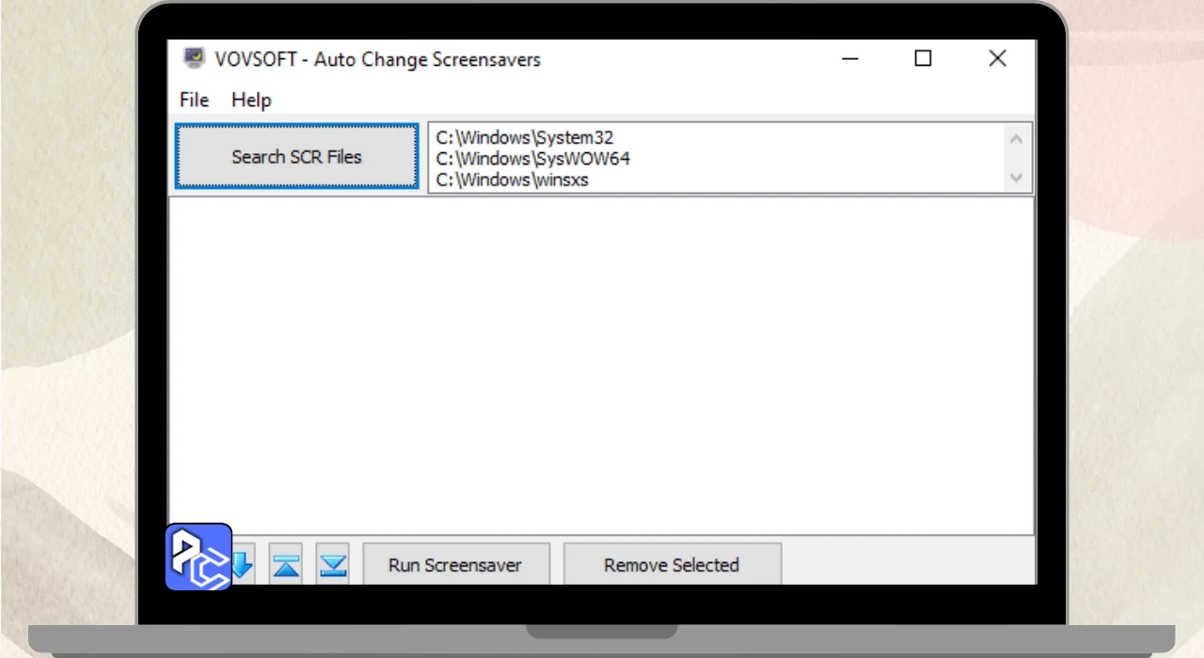Close the Auto Change Screensavers window
Image resolution: width=1204 pixels, height=658 pixels.
click(998, 58)
